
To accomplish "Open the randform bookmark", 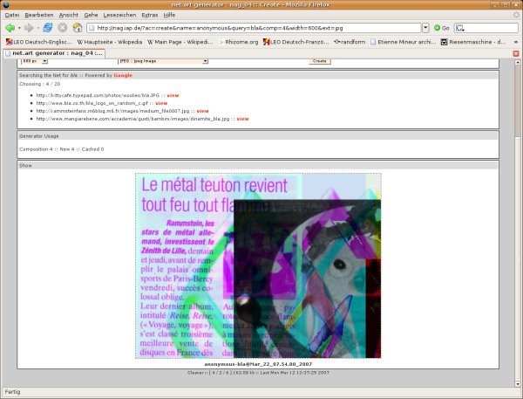I will point(350,42).
